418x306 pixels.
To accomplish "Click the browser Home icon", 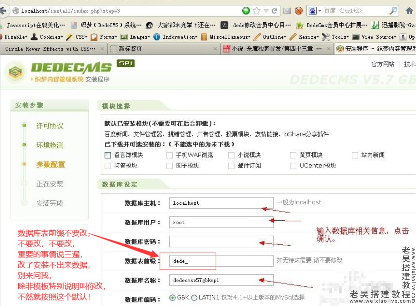I will pos(409,10).
